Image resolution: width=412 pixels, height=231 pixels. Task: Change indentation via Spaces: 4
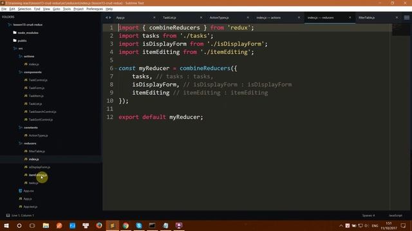[x=369, y=216]
